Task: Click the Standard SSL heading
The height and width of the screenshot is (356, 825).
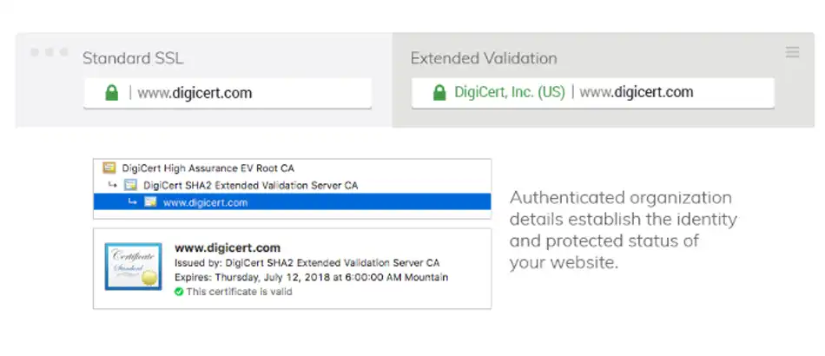Action: (x=133, y=58)
